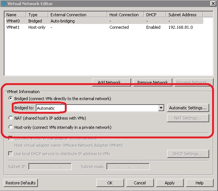Click the Virtual Network Editor globe icon
This screenshot has height=191, width=218.
[x=4, y=3]
